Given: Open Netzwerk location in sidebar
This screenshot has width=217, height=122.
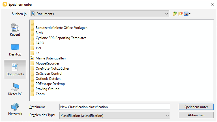Looking at the screenshot, I should coord(15,109).
